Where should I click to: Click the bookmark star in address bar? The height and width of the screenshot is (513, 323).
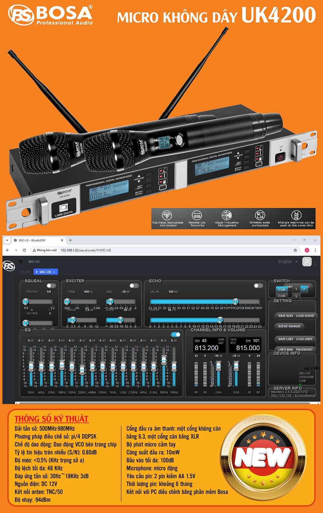coord(295,250)
